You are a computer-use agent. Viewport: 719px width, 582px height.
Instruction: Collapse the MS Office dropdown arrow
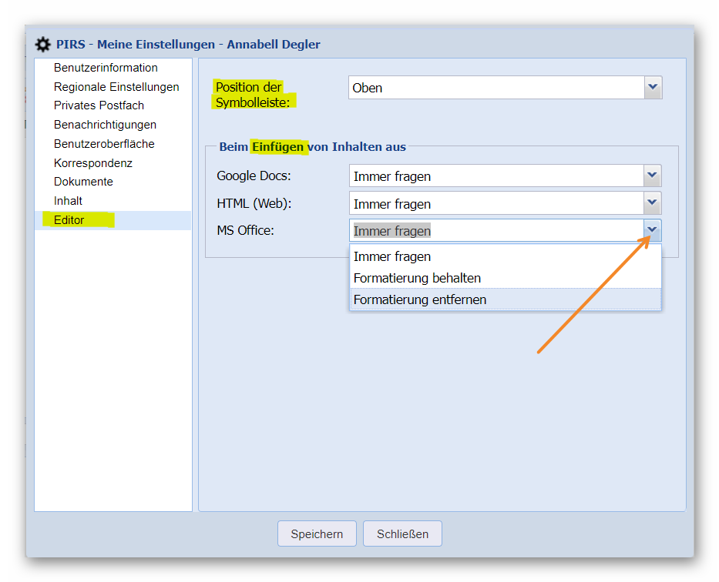pyautogui.click(x=653, y=230)
